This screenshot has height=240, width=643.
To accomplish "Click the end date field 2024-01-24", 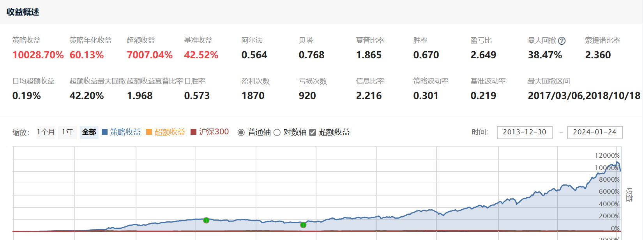I will coord(594,132).
